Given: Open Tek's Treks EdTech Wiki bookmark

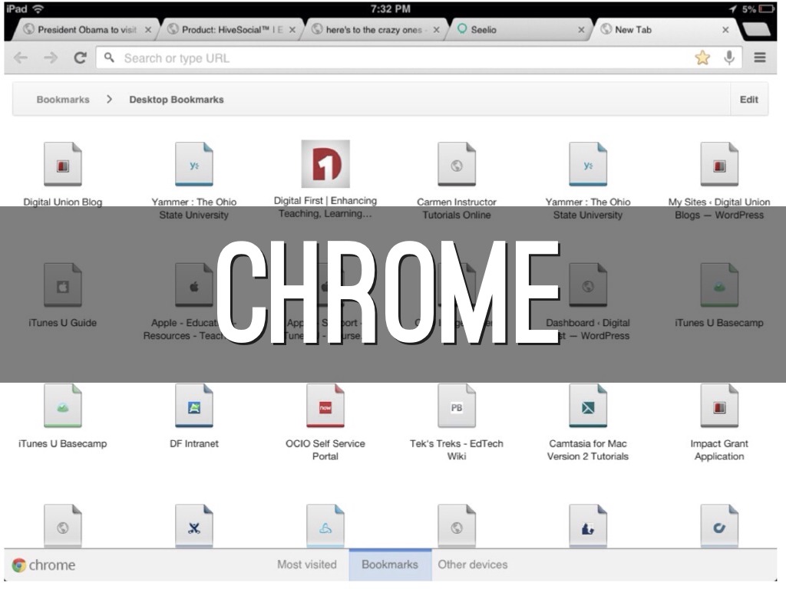Looking at the screenshot, I should pyautogui.click(x=457, y=407).
